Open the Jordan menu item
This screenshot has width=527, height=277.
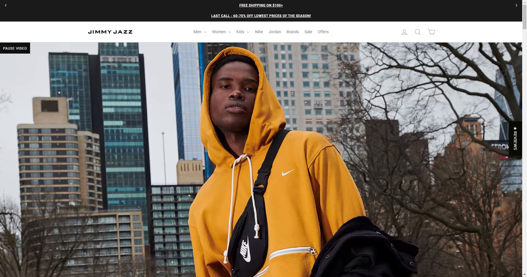pos(275,32)
